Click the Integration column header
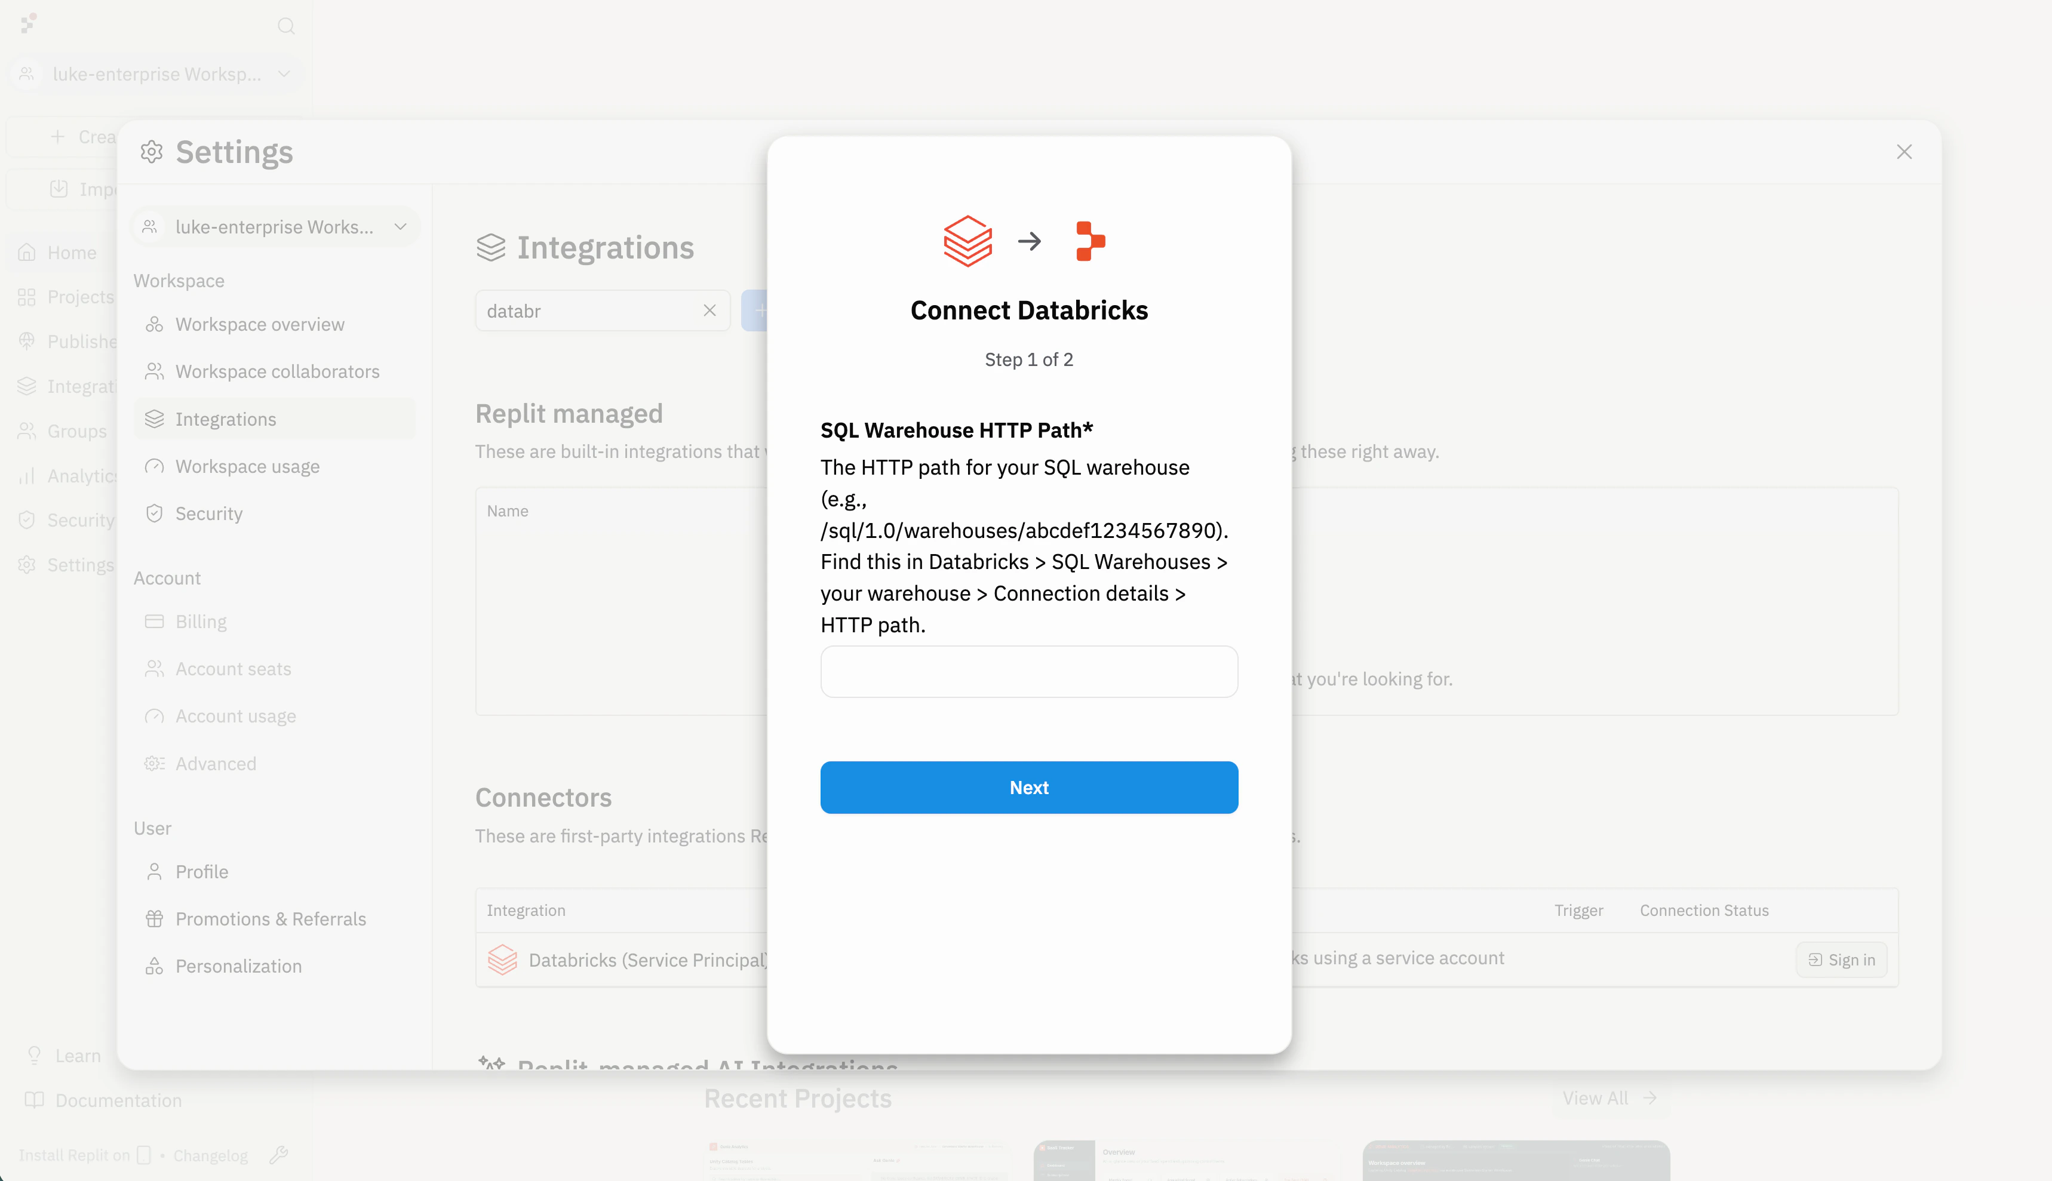This screenshot has height=1181, width=2052. coord(526,910)
